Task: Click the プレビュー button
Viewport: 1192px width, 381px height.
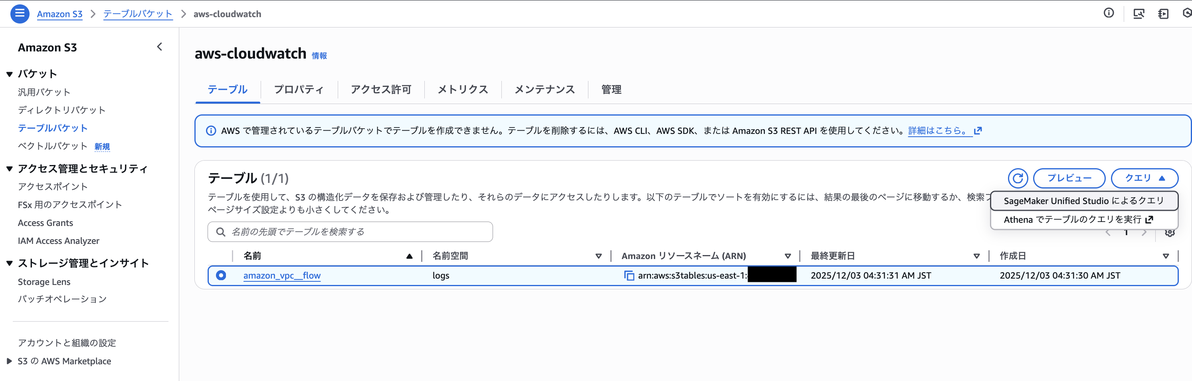Action: [x=1069, y=178]
